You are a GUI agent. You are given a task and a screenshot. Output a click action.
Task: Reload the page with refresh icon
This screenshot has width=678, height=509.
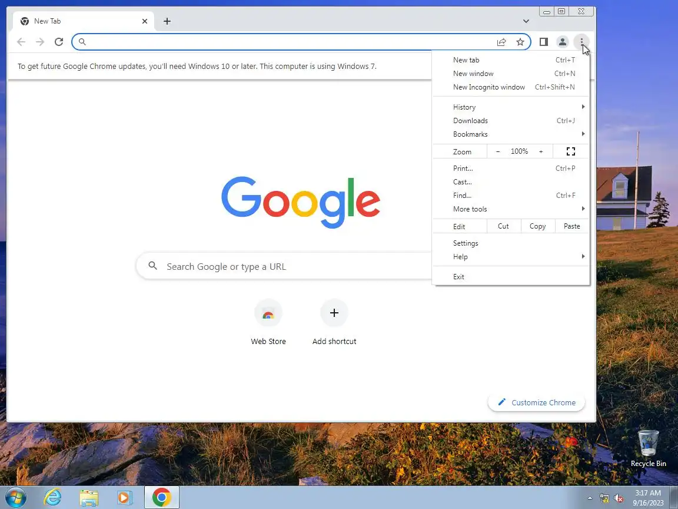[x=59, y=42]
